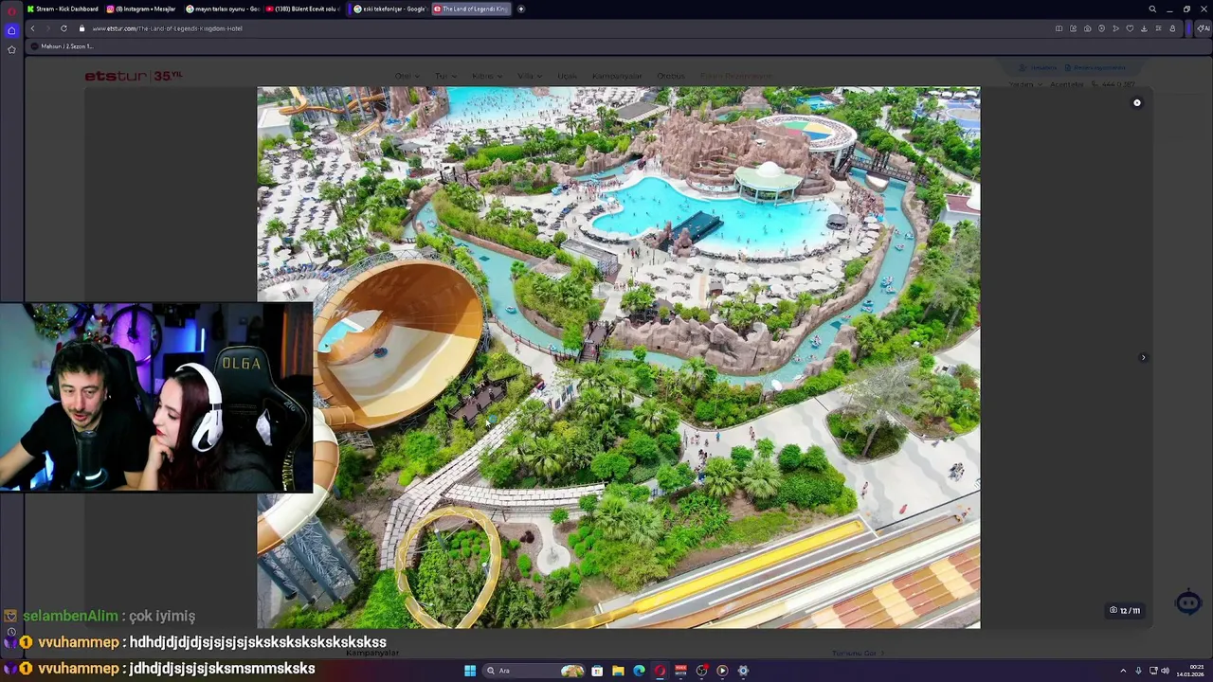
Task: Open the easy setup lines icon
Action: point(1158,28)
